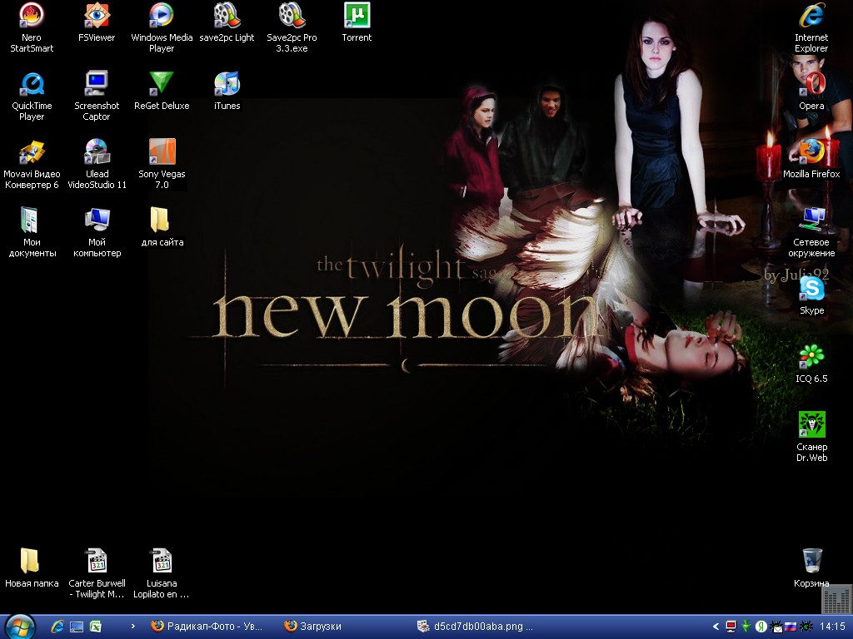Launch the FSViewer desktop shortcut

click(x=97, y=22)
